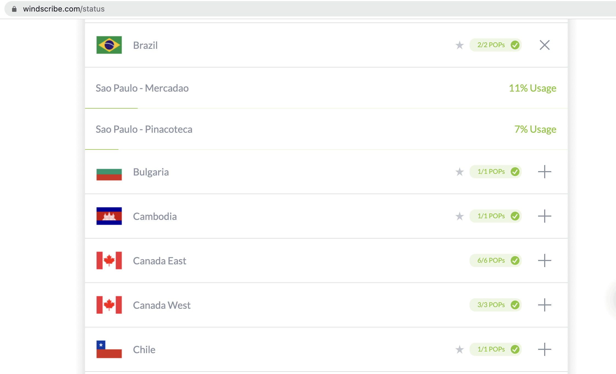Click the Chile flag icon
Screen dimensions: 616x374
(x=109, y=349)
